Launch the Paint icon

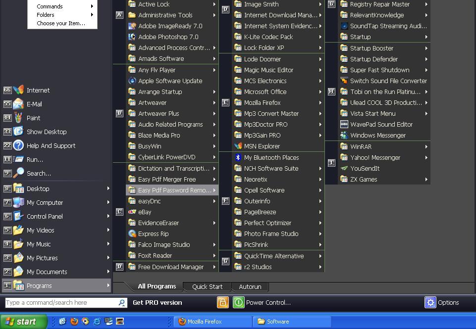coord(18,118)
